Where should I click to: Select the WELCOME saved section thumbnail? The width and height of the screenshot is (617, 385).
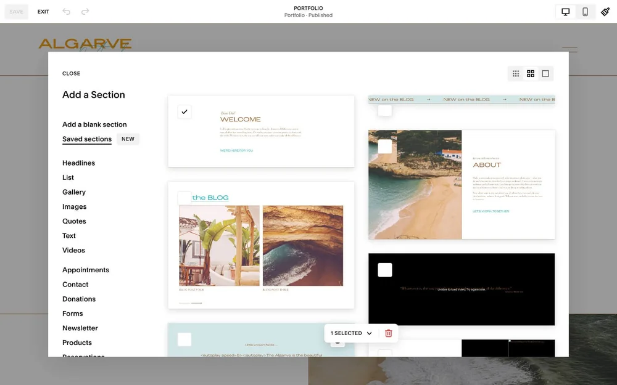tap(261, 131)
